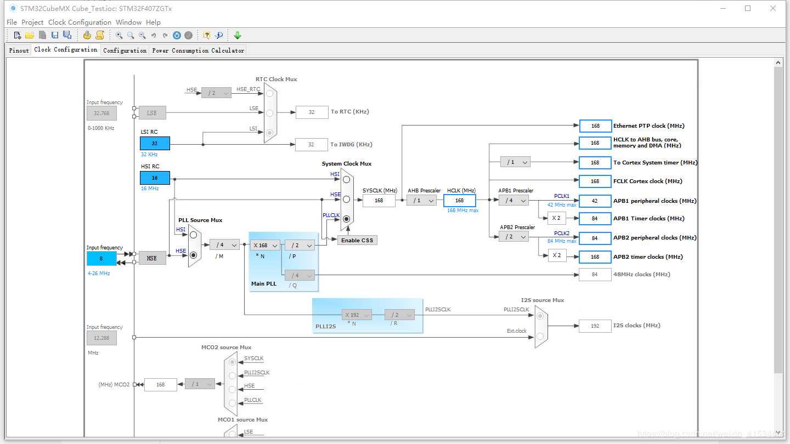This screenshot has height=444, width=790.
Task: Open the APB1 Prescaler dropdown
Action: [513, 201]
